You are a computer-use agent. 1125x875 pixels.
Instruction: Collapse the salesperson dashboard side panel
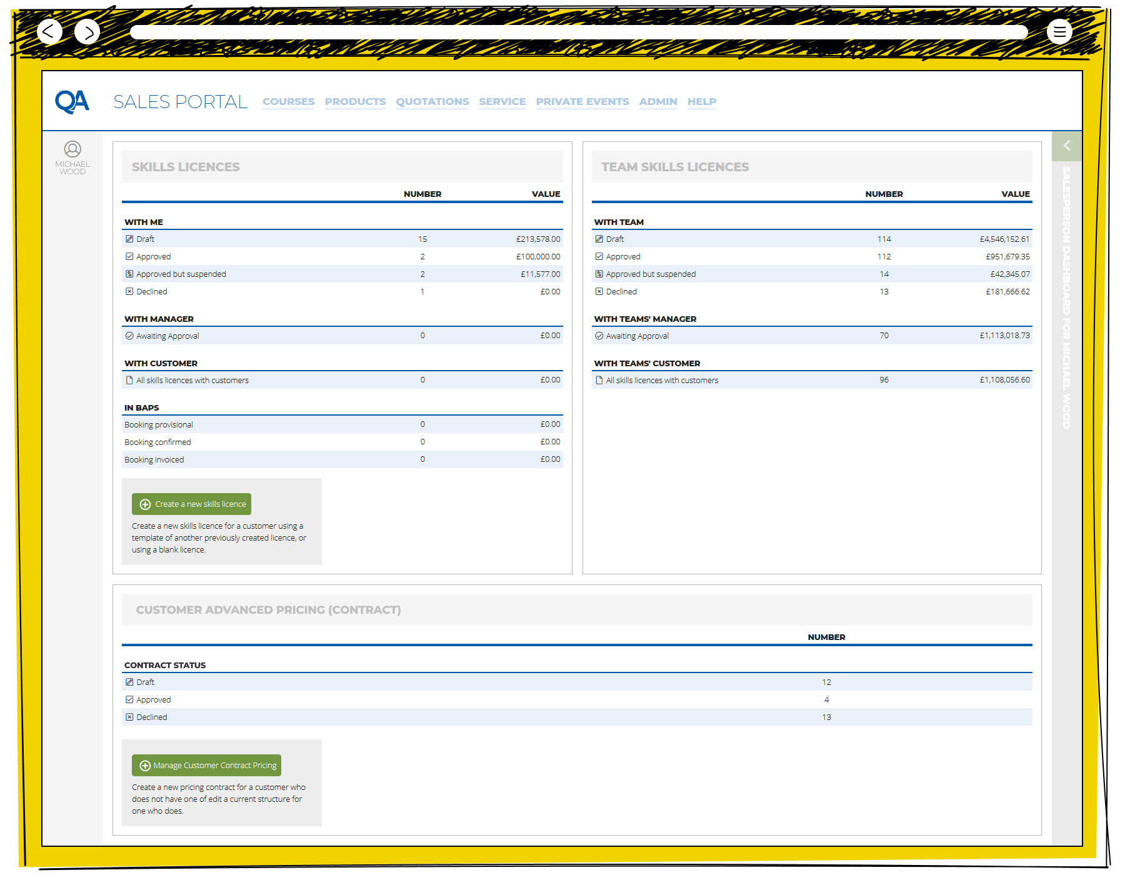1066,146
